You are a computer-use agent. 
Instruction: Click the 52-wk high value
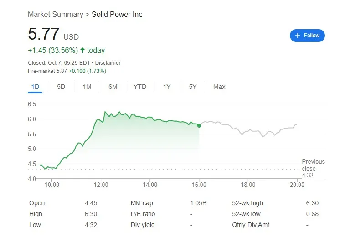pyautogui.click(x=312, y=203)
